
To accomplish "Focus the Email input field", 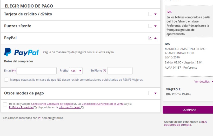I will click(37, 71).
